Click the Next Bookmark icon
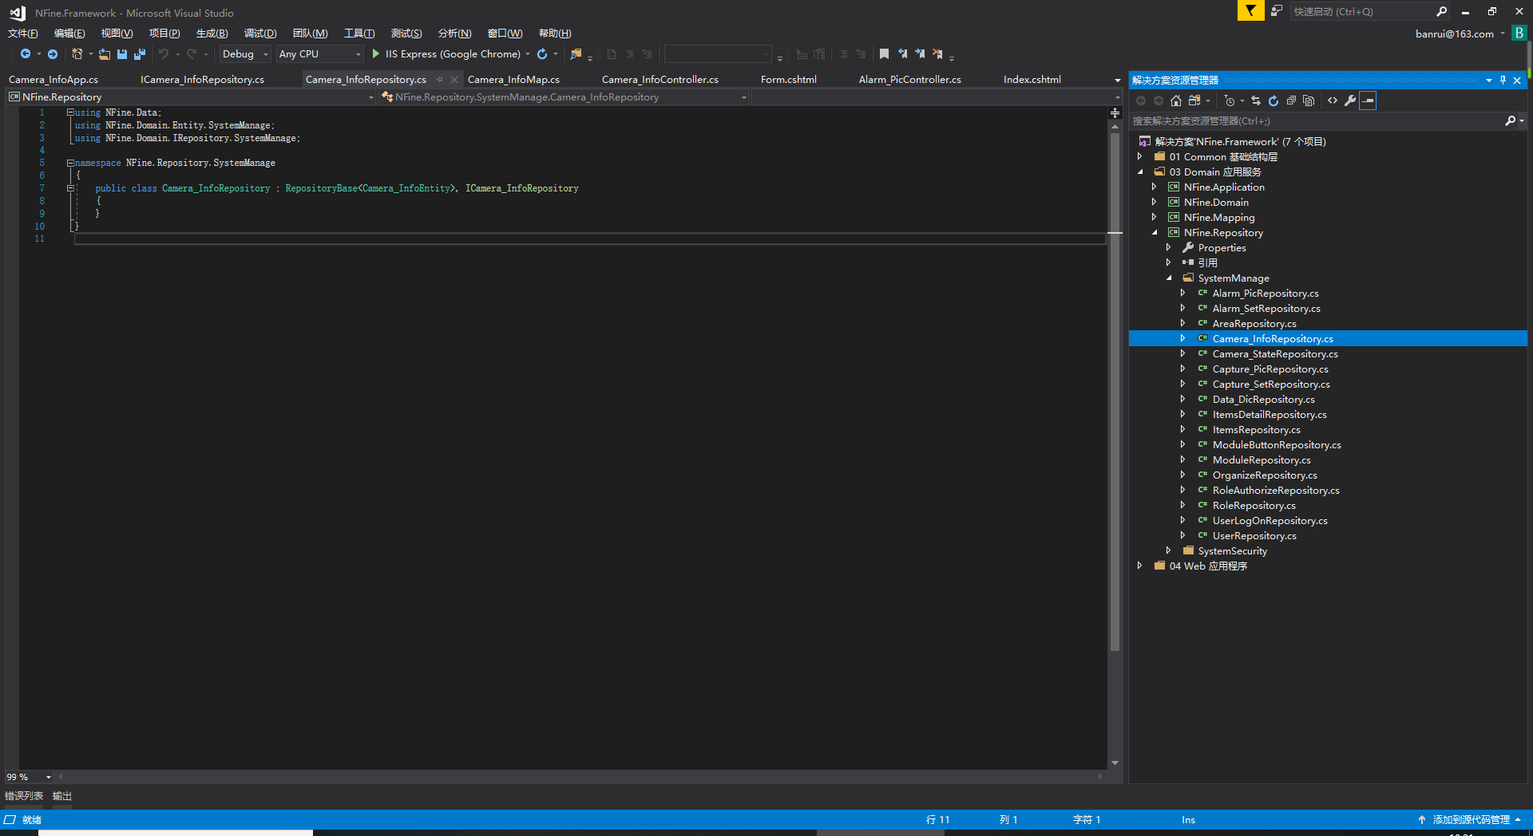1533x836 pixels. click(920, 54)
